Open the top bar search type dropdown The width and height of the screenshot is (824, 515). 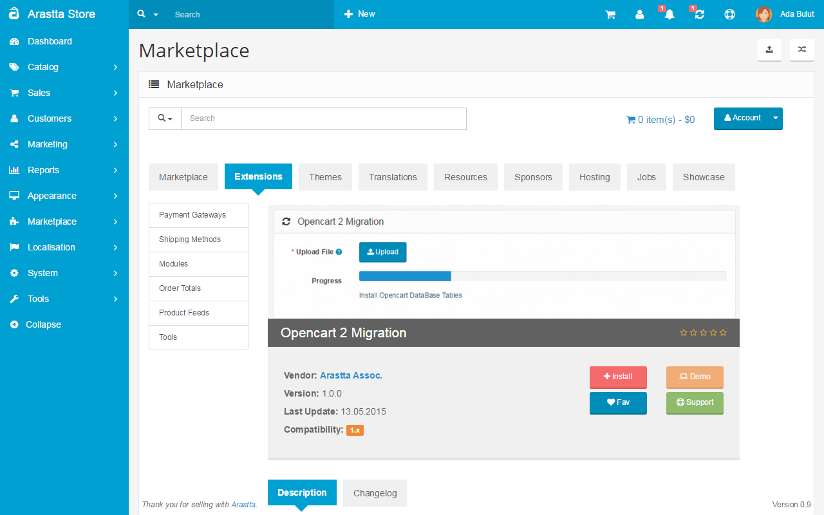(147, 14)
